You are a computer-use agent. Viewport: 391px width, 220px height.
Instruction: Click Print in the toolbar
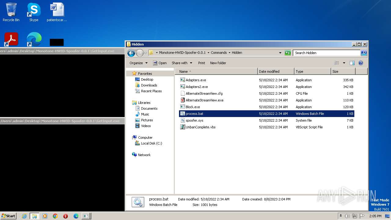tap(202, 63)
